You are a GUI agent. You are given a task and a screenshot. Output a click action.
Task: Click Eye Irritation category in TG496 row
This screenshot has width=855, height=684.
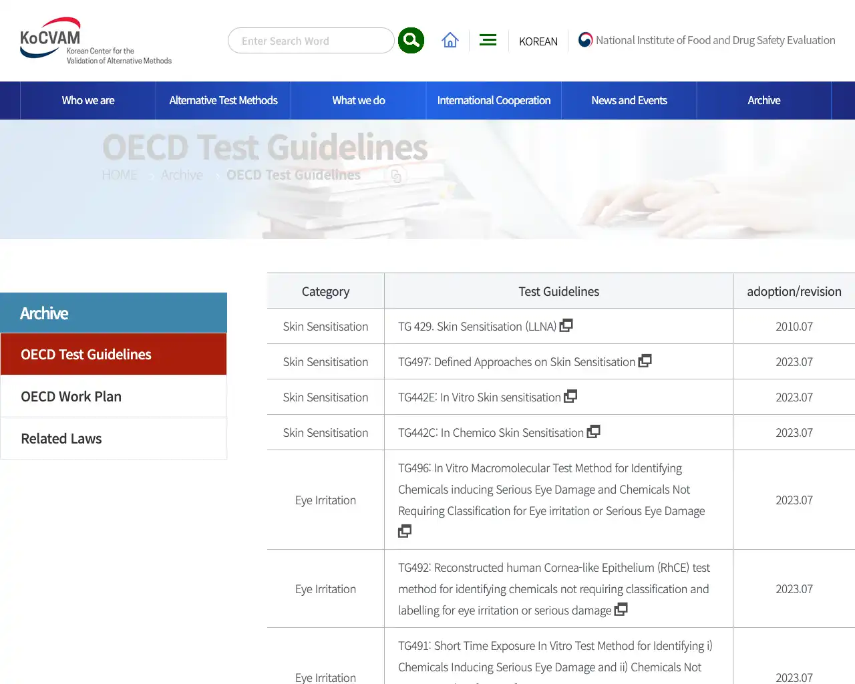click(325, 500)
